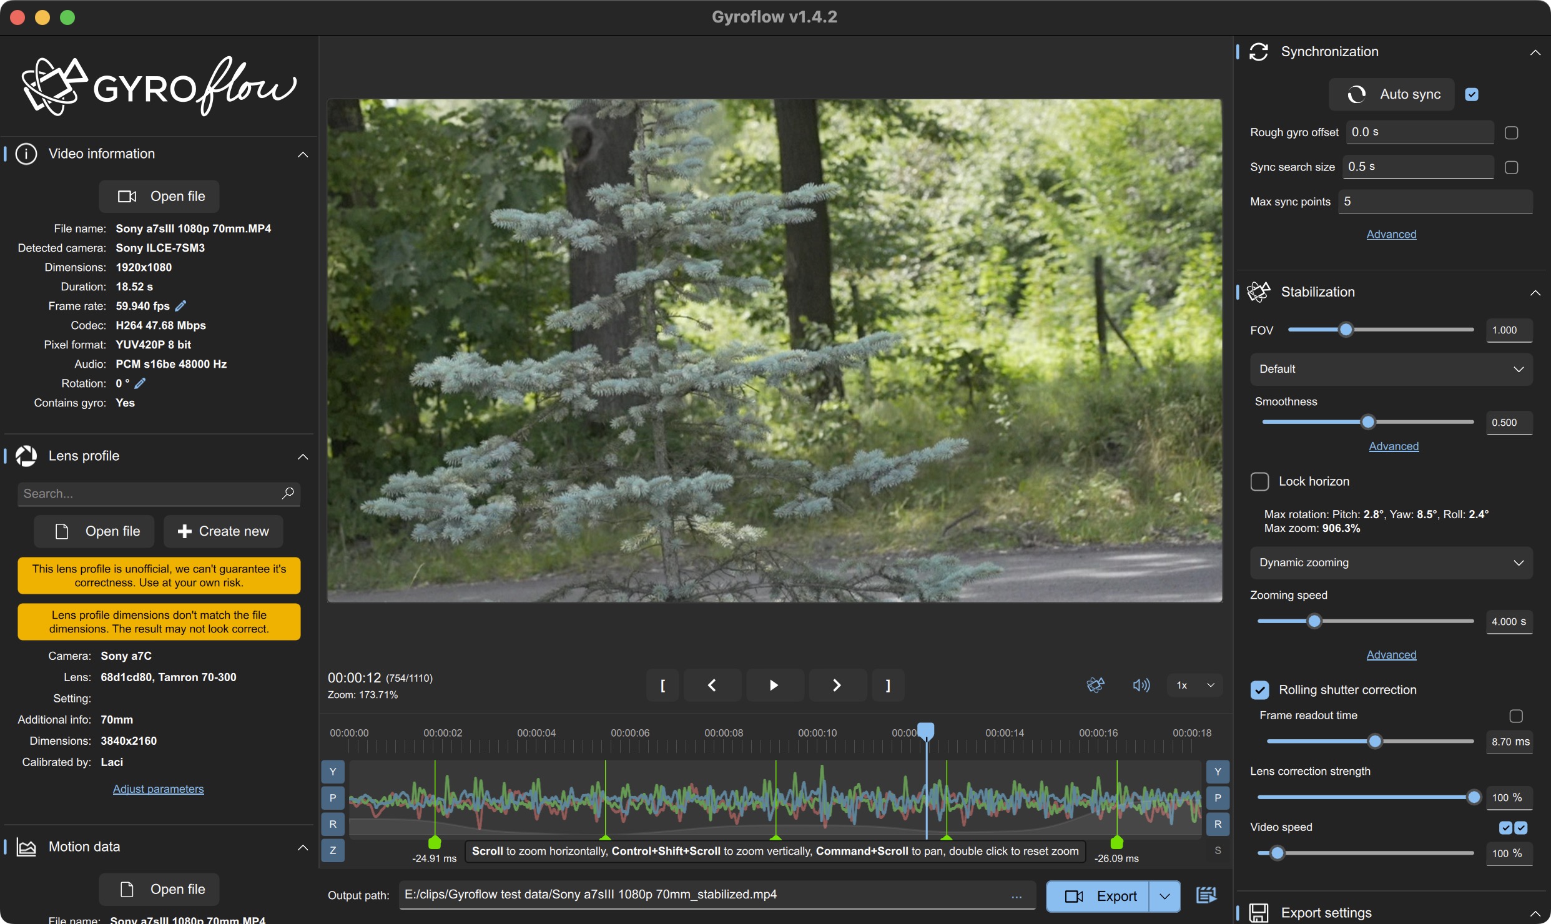1551x924 pixels.
Task: Click the Smoothness slider handle
Action: pos(1368,422)
